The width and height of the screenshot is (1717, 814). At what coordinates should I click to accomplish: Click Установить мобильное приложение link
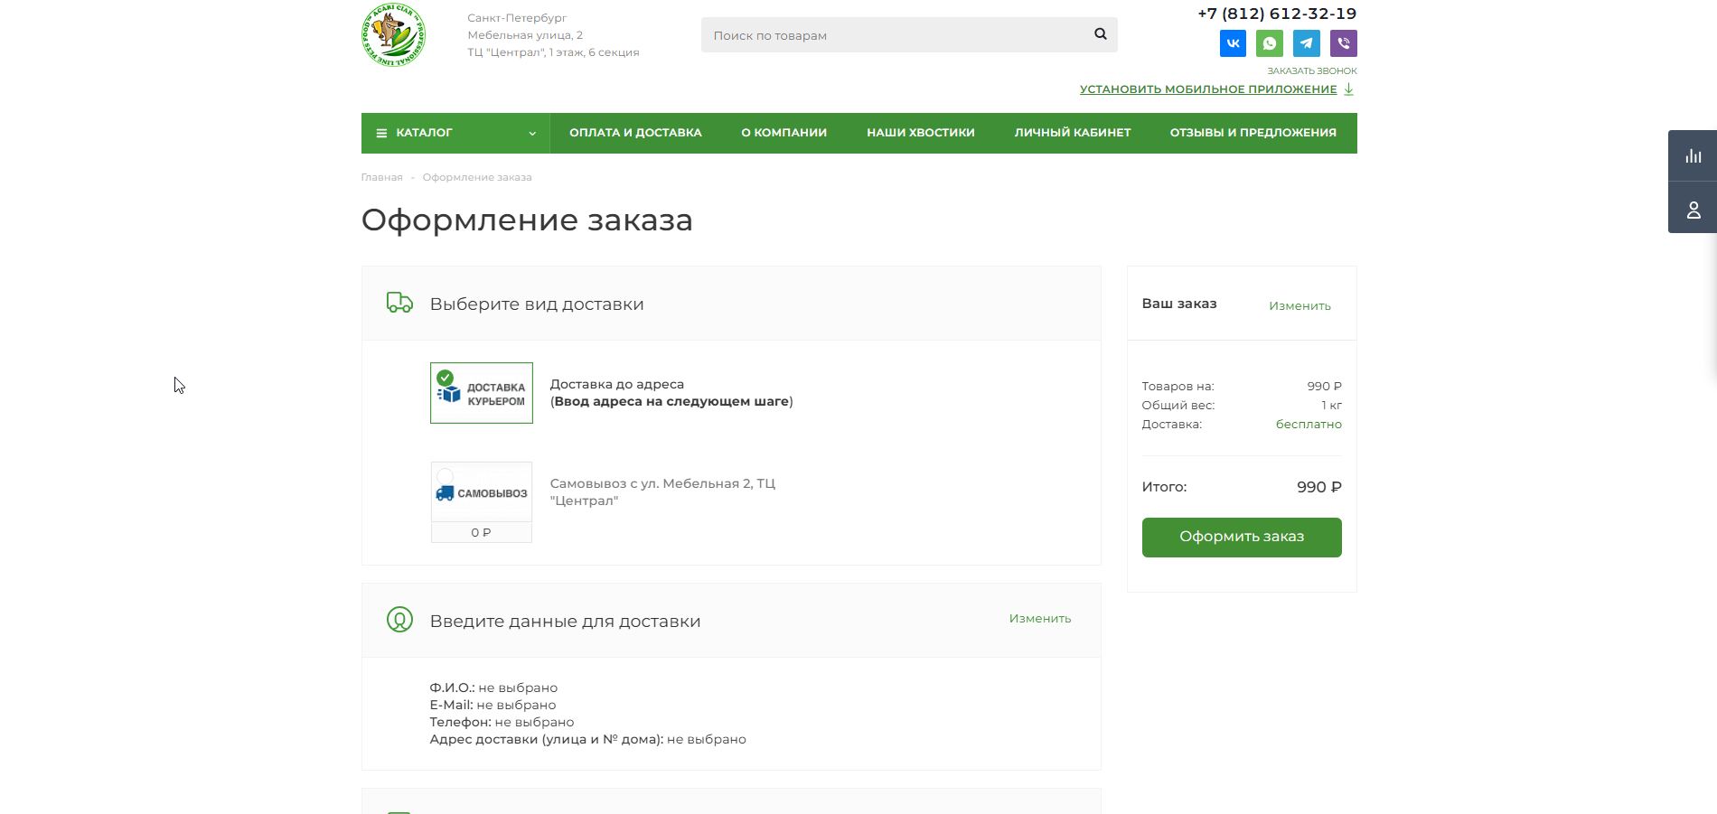point(1208,89)
